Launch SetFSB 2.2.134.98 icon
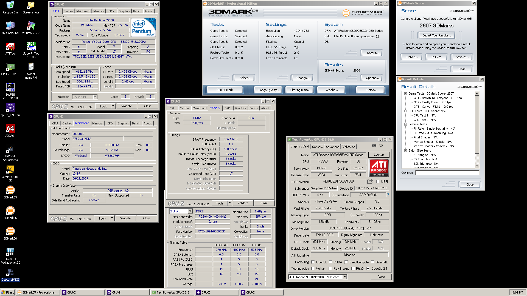The width and height of the screenshot is (527, 296). [10, 91]
